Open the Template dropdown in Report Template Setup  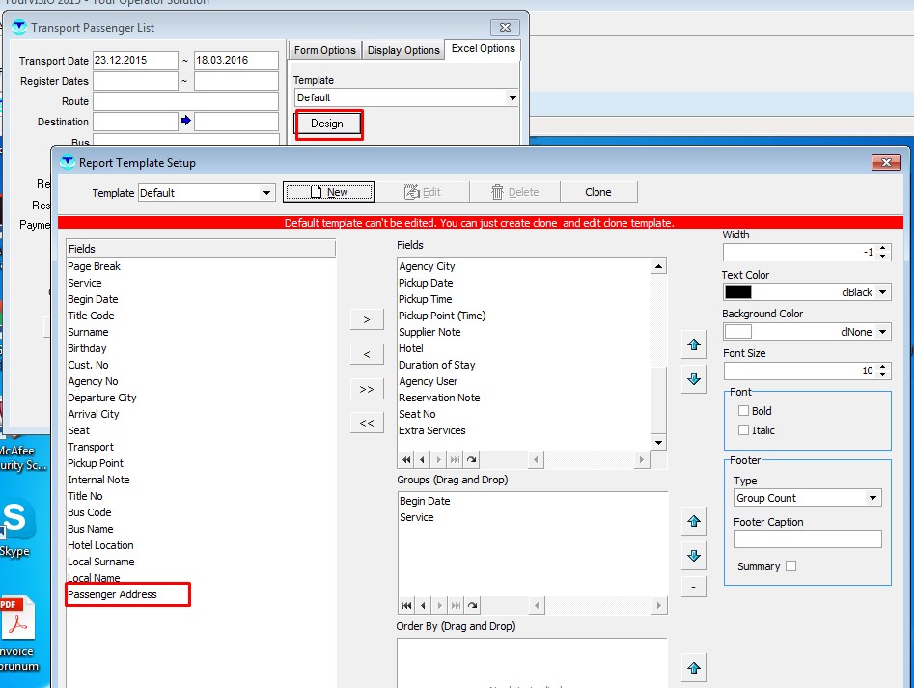[267, 193]
